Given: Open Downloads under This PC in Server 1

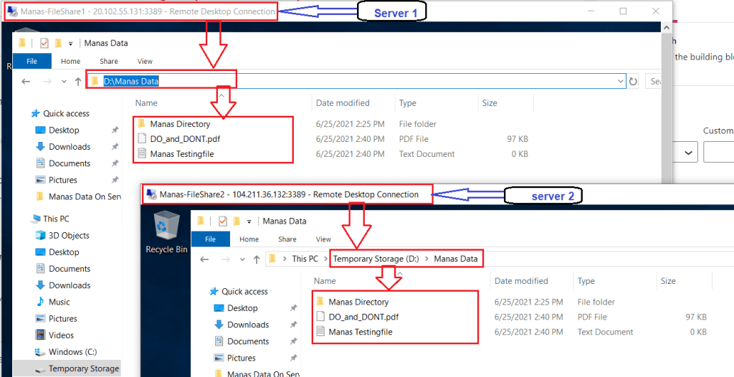Looking at the screenshot, I should click(70, 285).
